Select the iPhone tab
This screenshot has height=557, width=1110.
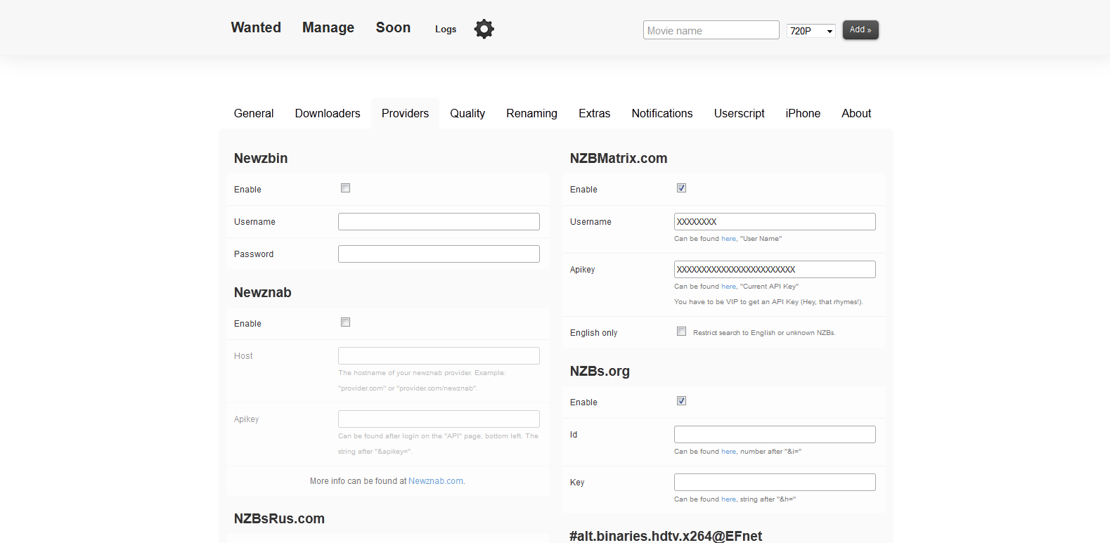(803, 113)
